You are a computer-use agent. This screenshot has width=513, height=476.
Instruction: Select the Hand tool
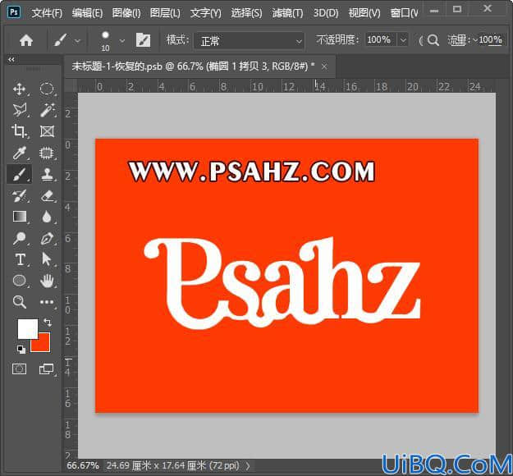[x=47, y=281]
